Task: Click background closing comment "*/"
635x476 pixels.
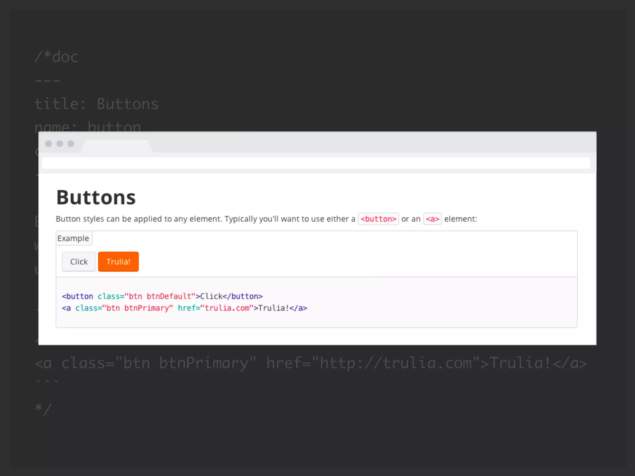Action: pyautogui.click(x=43, y=409)
